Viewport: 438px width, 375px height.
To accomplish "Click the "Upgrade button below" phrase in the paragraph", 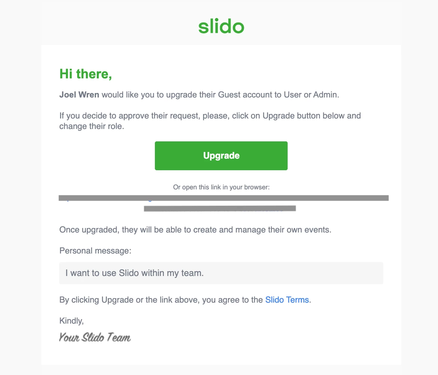I will pos(303,115).
